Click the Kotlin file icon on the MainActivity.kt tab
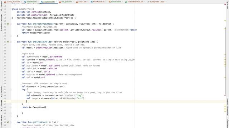 pos(92,2)
